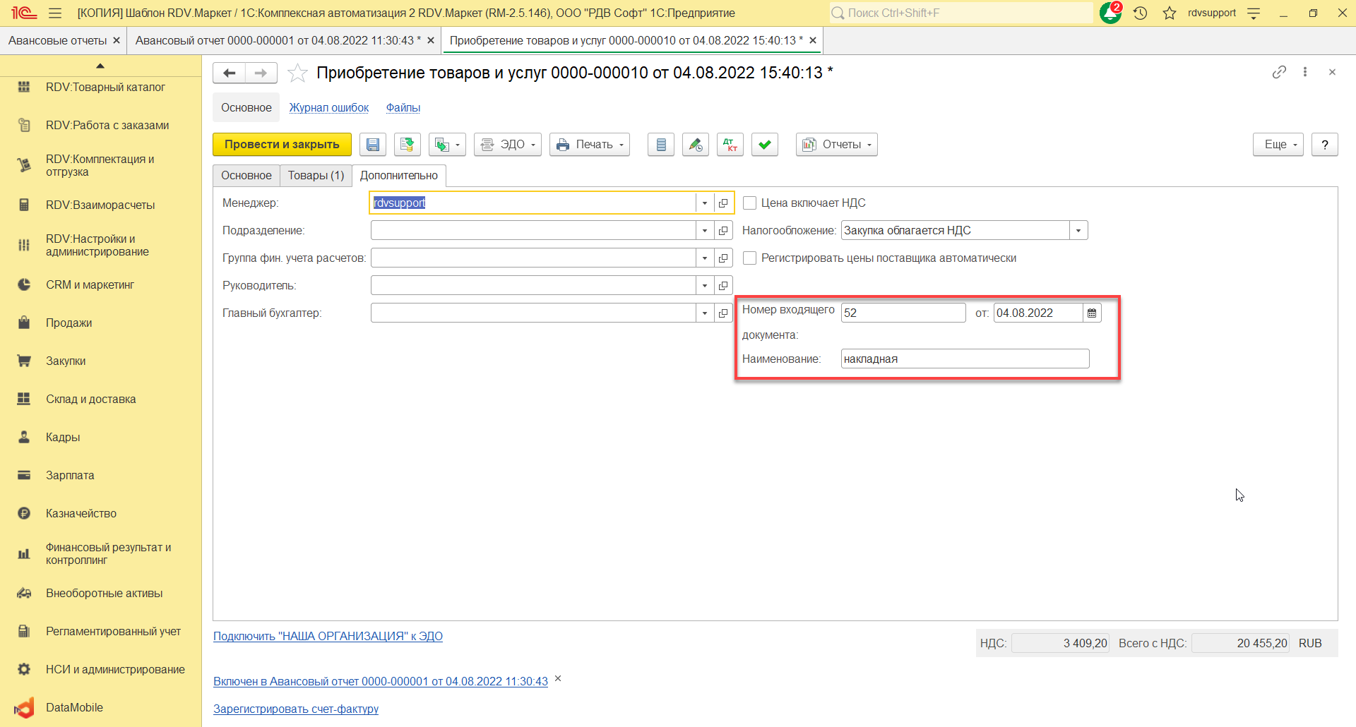The width and height of the screenshot is (1356, 727).
Task: Open calendar picker for incoming document date
Action: point(1092,313)
